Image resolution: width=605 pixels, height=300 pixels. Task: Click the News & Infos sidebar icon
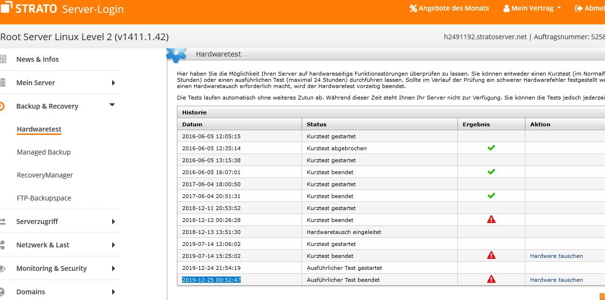point(2,59)
